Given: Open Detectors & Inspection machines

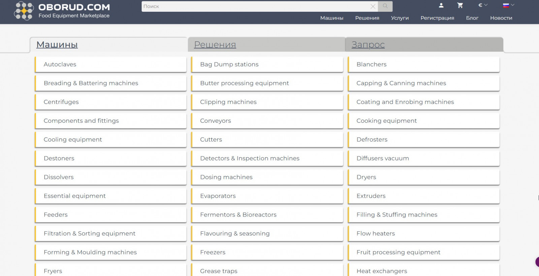Looking at the screenshot, I should tap(267, 158).
